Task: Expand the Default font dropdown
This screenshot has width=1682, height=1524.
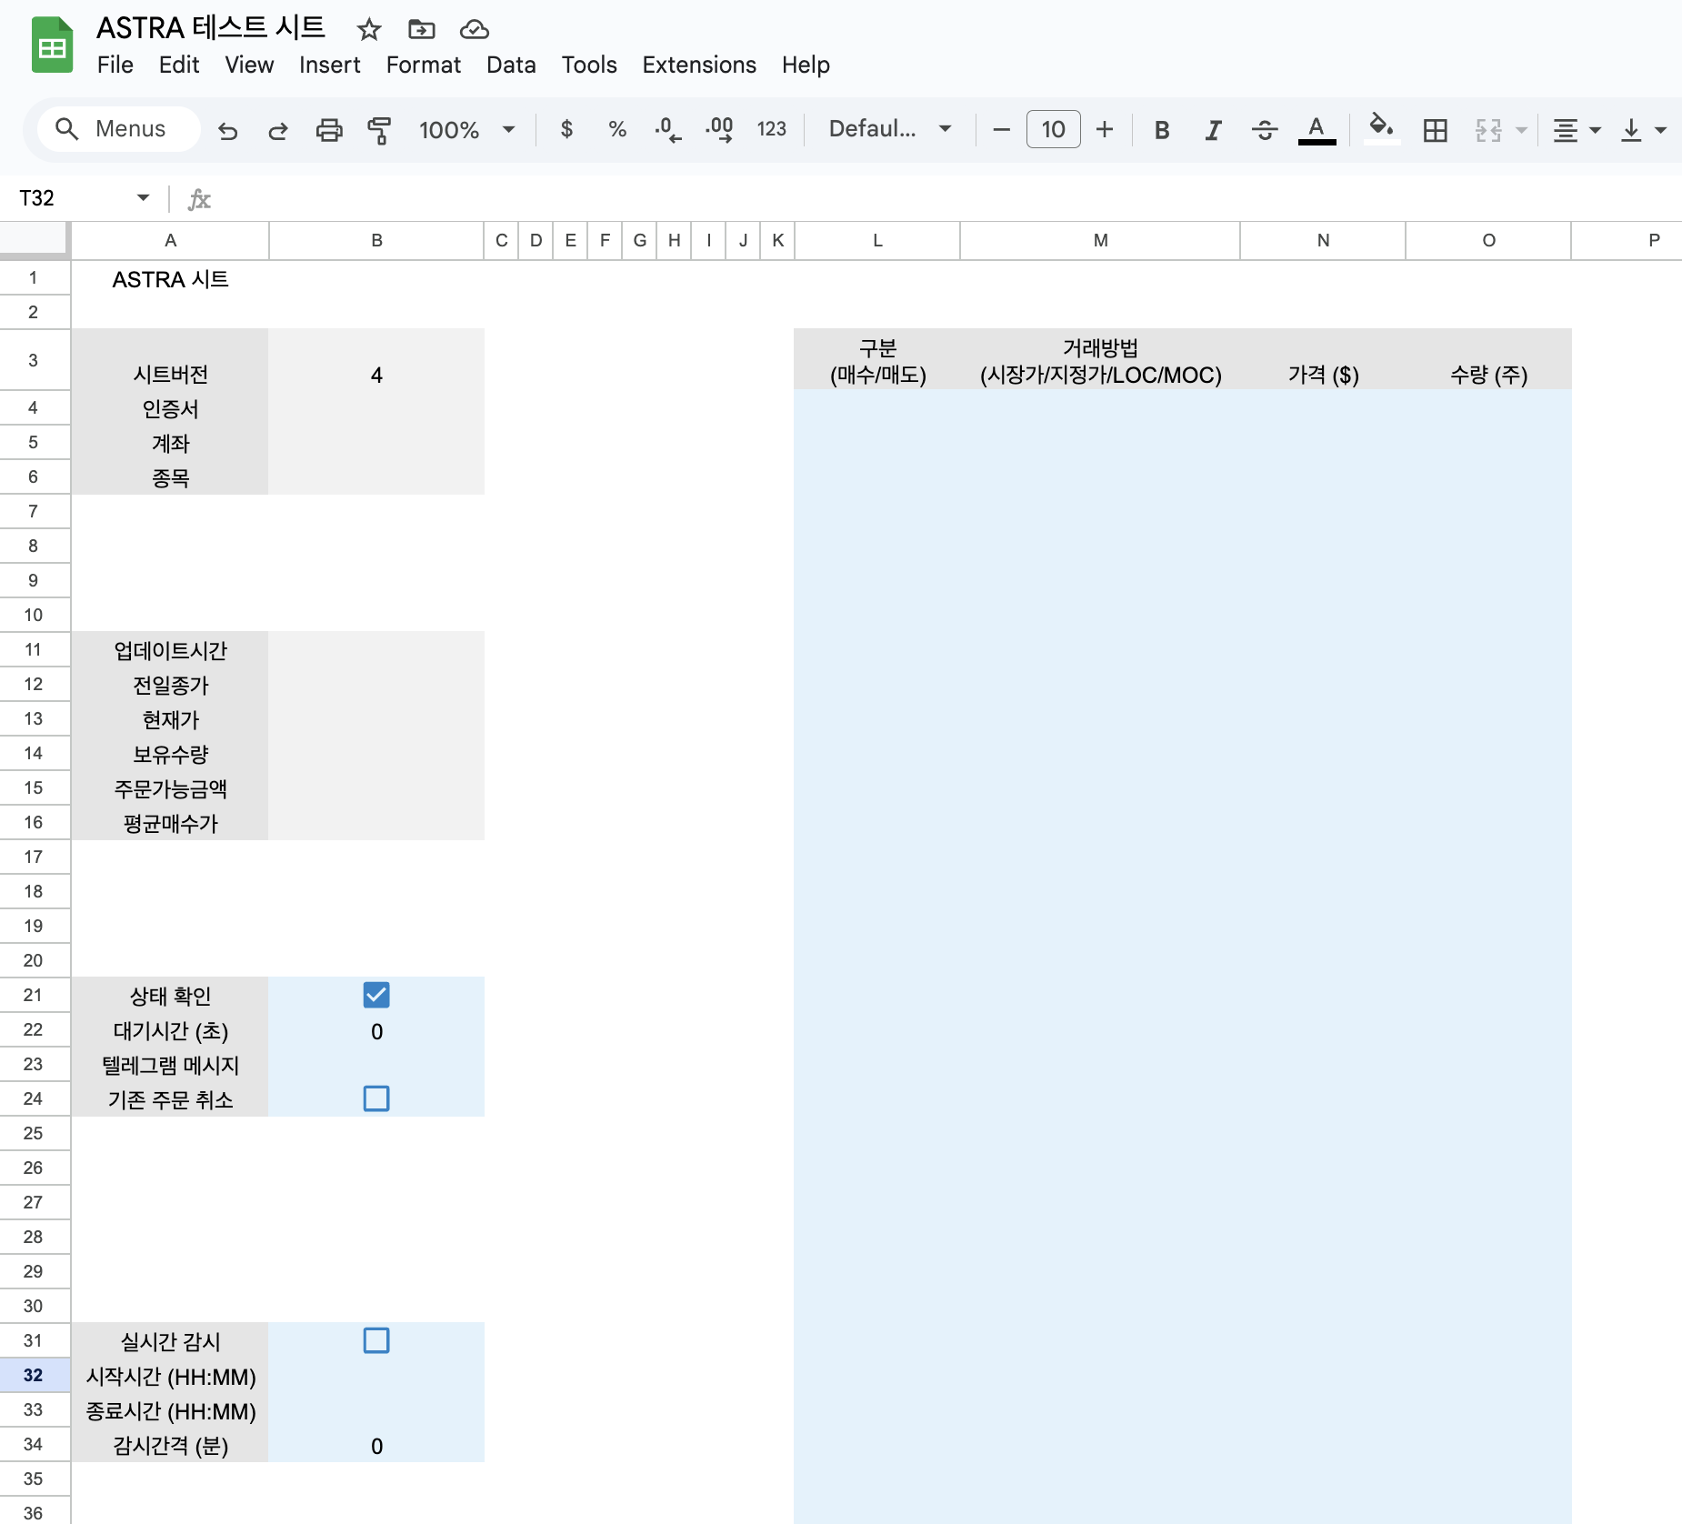Action: click(889, 130)
